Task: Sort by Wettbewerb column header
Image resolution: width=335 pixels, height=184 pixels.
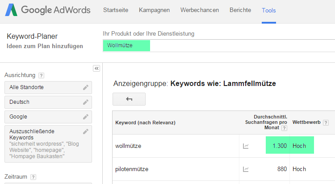Action: pos(306,123)
